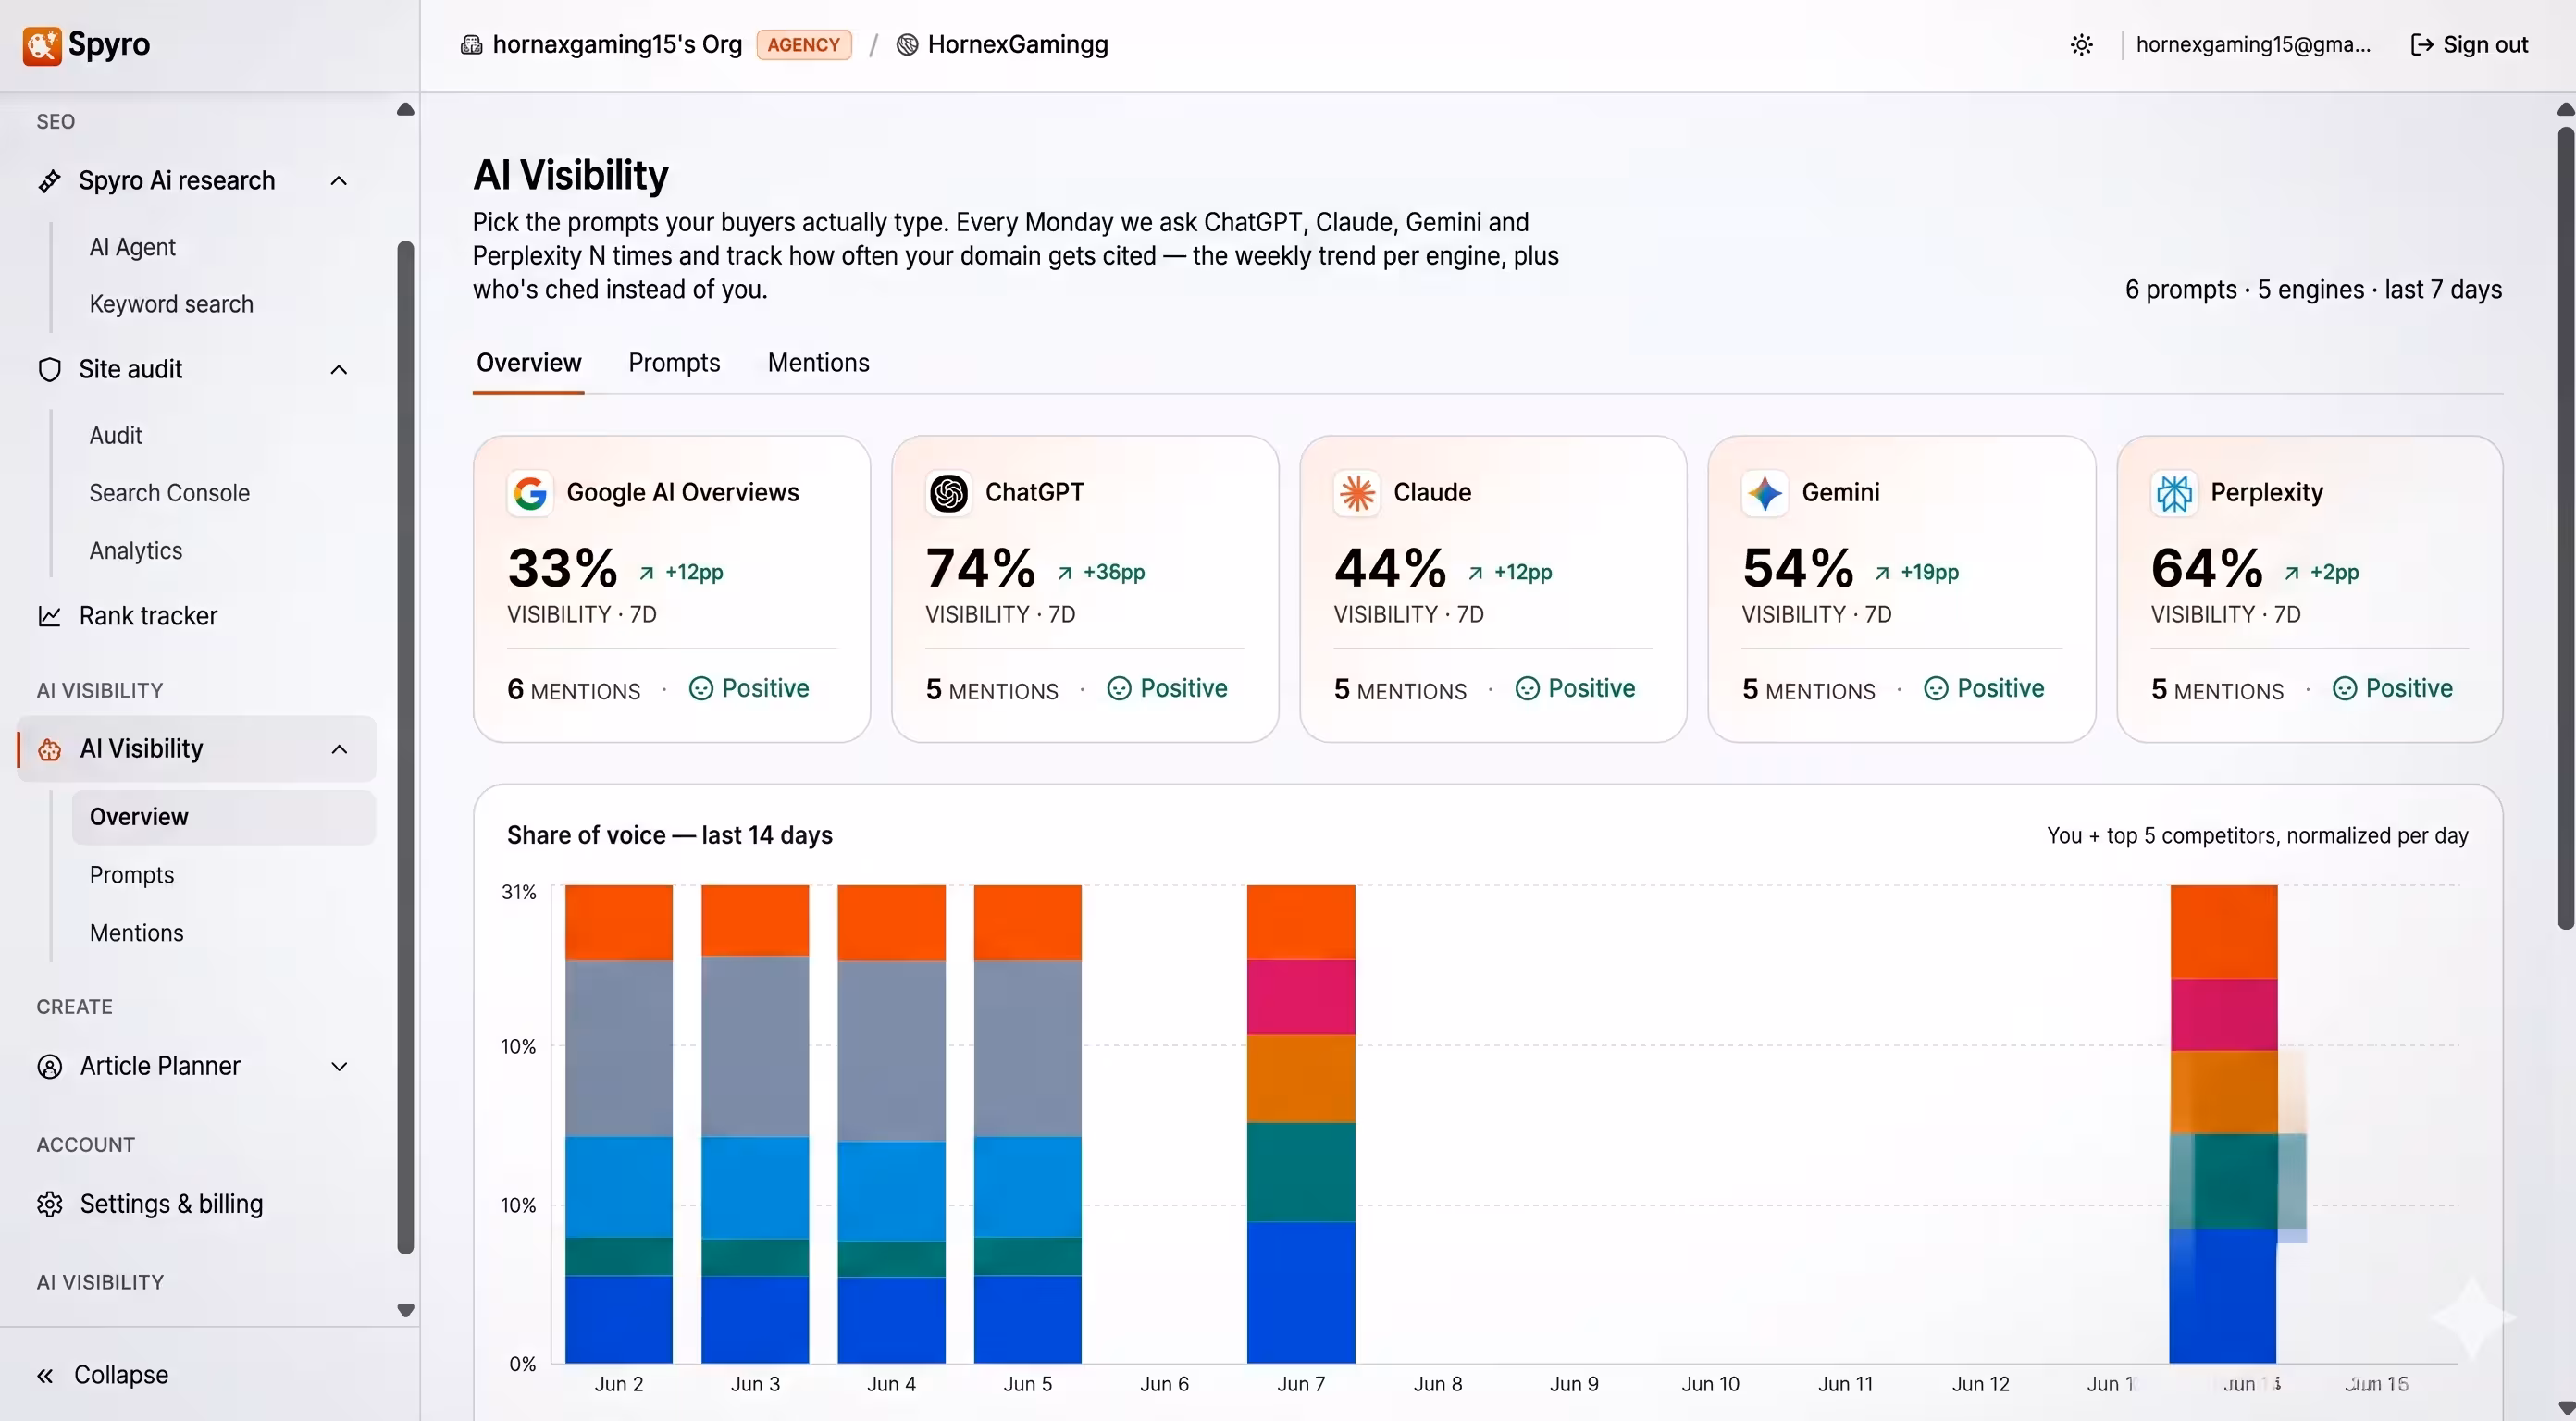Open Keyword search in sidebar
This screenshot has width=2576, height=1421.
point(171,304)
